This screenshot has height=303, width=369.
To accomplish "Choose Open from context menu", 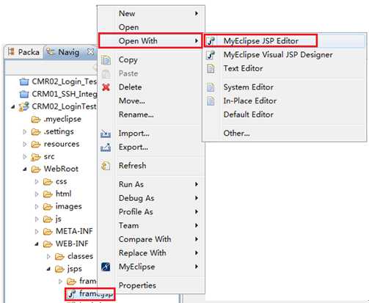I will point(151,27).
